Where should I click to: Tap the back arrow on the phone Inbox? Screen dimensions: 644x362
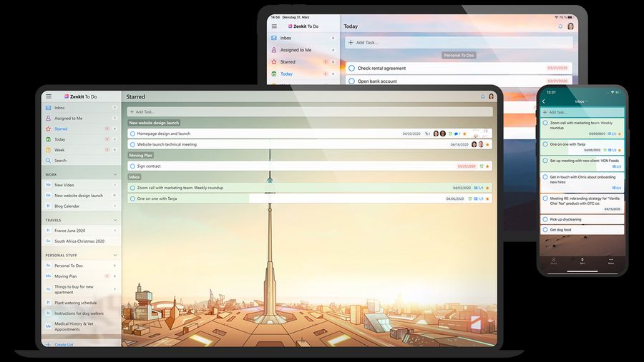pos(544,101)
